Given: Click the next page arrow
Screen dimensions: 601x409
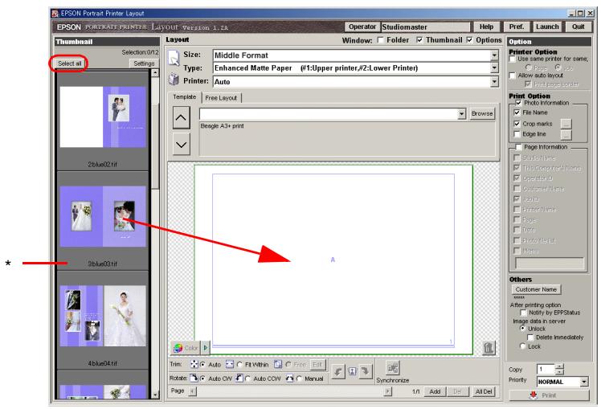Looking at the screenshot, I should [388, 391].
